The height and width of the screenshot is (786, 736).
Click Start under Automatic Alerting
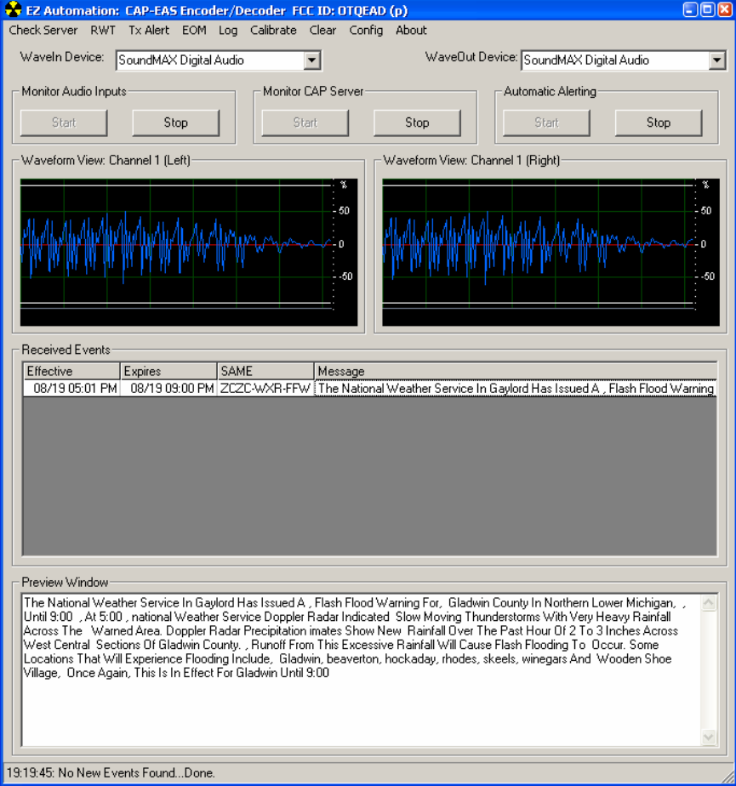pos(546,122)
